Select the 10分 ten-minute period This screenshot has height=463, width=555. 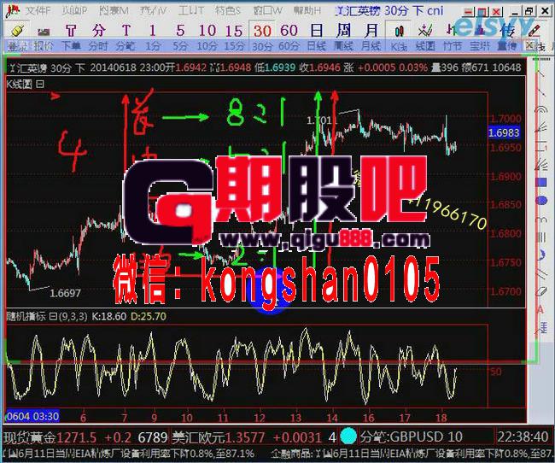coord(207,38)
